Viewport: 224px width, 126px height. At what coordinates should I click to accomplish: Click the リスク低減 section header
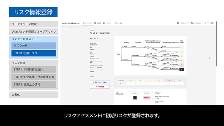(19, 63)
